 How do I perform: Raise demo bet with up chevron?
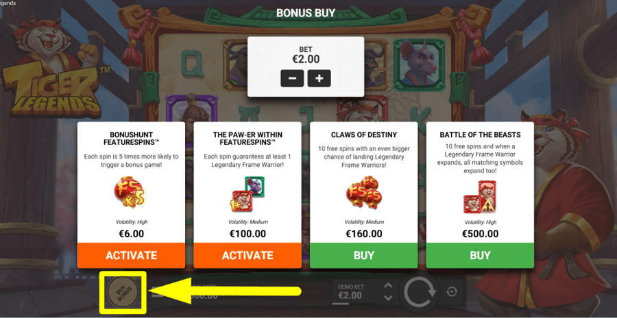(x=388, y=286)
